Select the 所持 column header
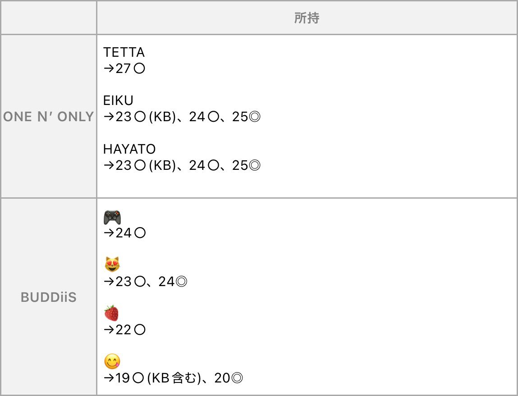 307,18
